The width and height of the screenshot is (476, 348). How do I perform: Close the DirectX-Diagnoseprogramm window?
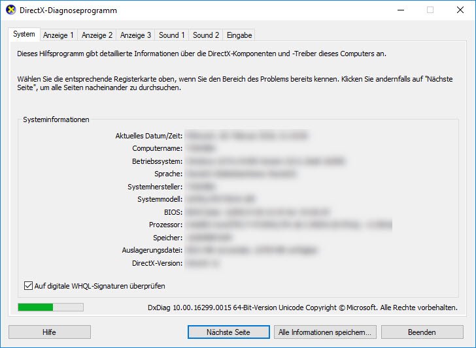pyautogui.click(x=460, y=10)
